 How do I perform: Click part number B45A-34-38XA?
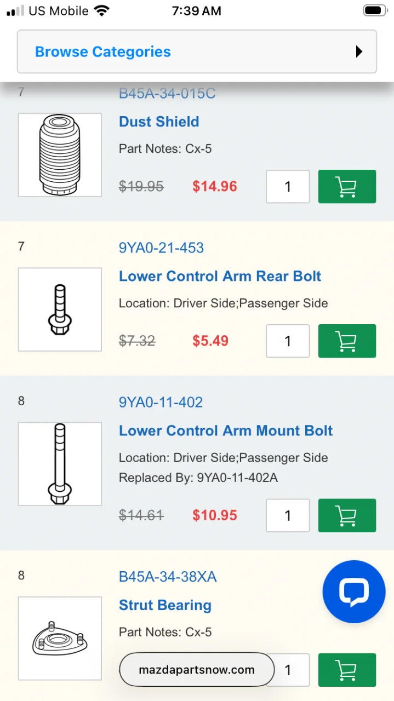click(x=168, y=577)
